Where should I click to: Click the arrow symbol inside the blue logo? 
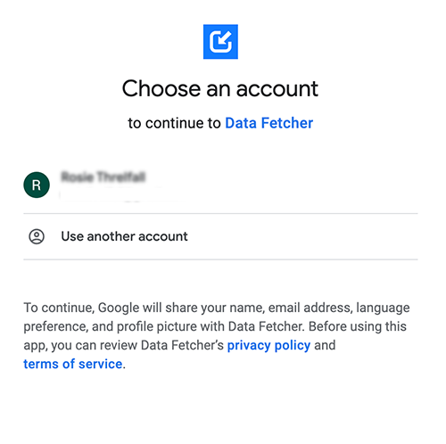[220, 42]
